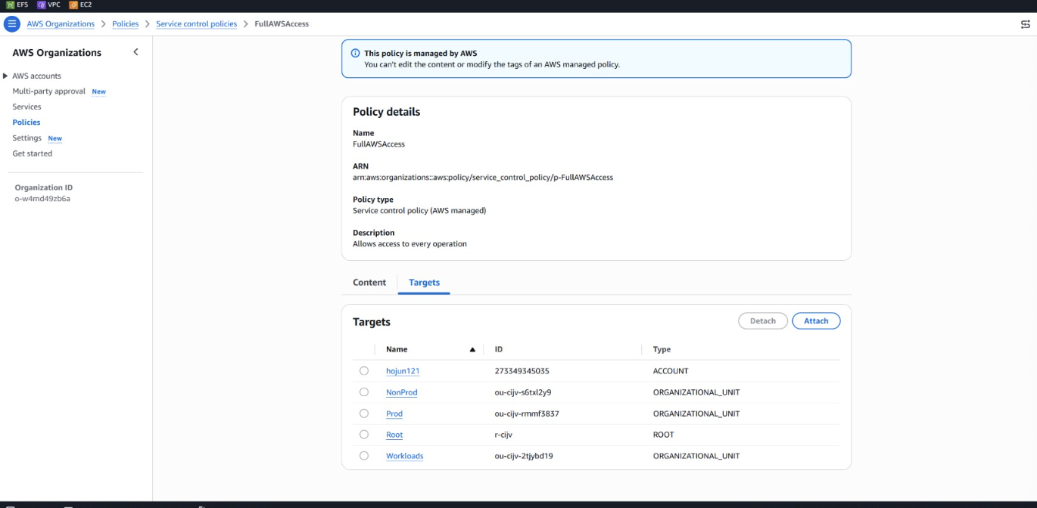Screen dimensions: 1037x508
Task: Collapse the AWS Organizations side panel
Action: click(x=136, y=52)
